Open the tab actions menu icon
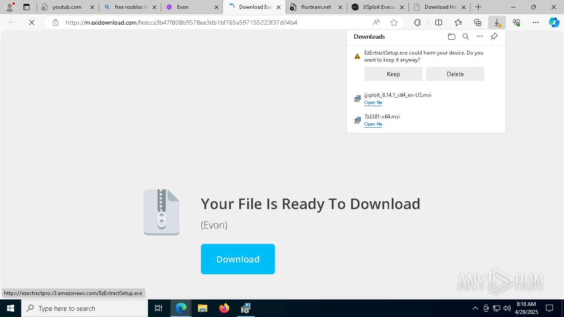This screenshot has width=564, height=317. (26, 7)
